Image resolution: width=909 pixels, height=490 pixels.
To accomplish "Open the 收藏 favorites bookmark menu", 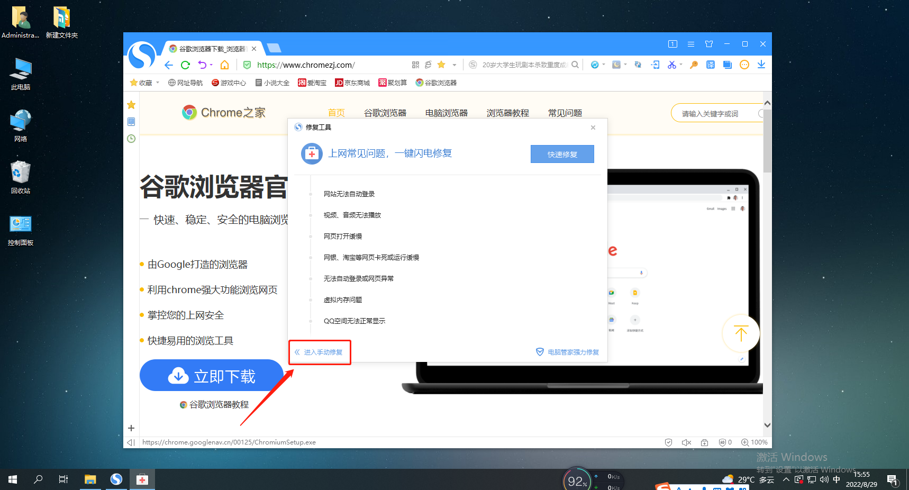I will tap(144, 83).
